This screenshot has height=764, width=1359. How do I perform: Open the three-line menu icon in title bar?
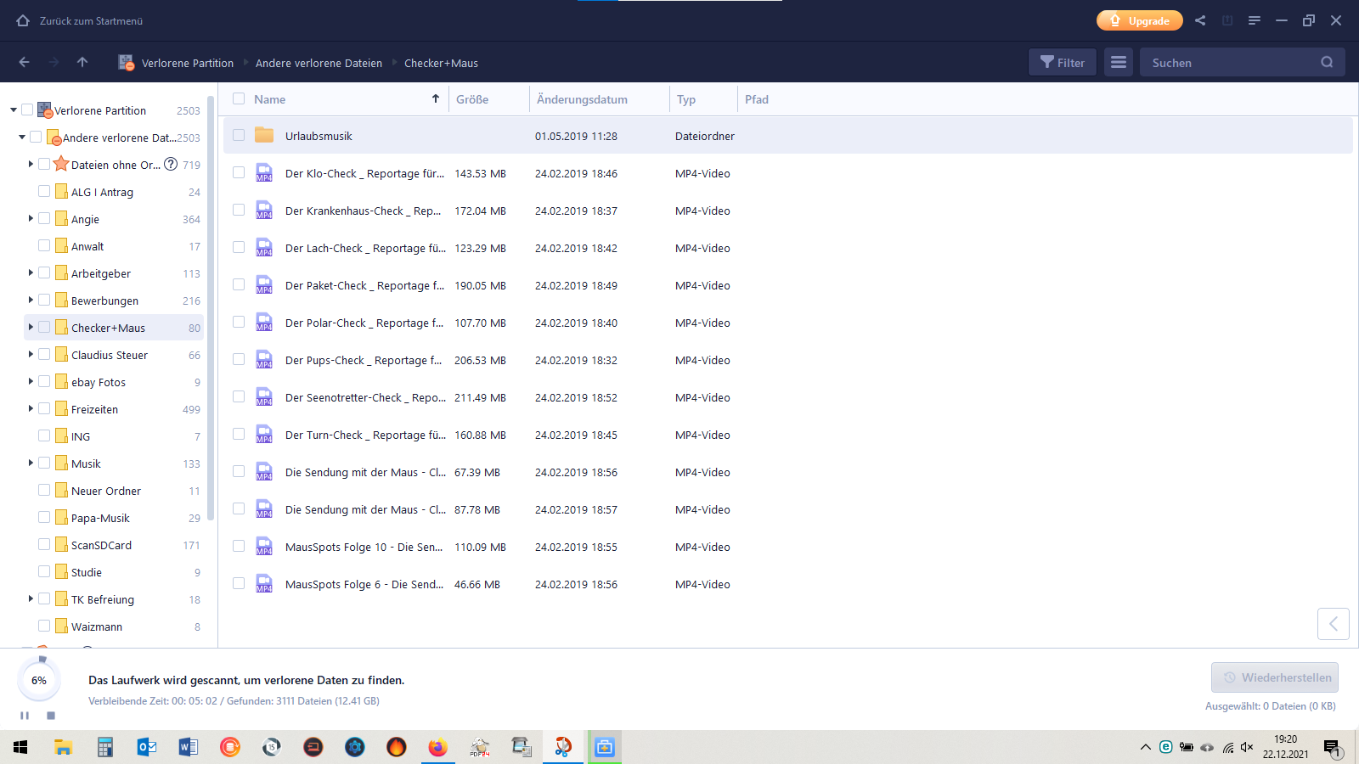pyautogui.click(x=1255, y=20)
